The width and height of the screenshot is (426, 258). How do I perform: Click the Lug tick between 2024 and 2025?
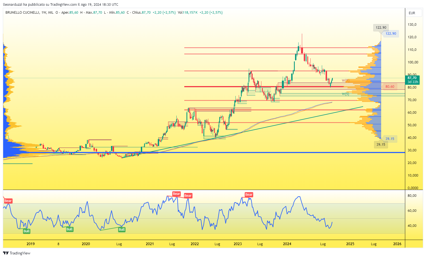(x=323, y=244)
